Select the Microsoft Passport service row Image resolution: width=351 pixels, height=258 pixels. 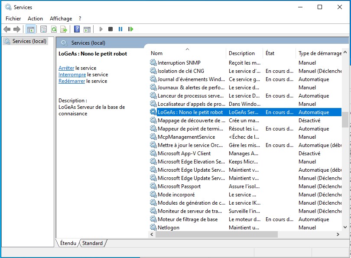[x=179, y=186]
